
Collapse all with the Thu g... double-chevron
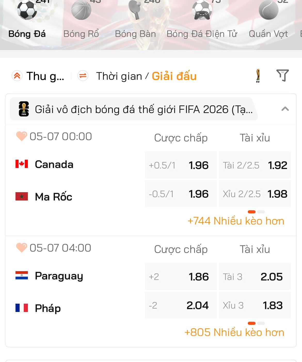click(x=17, y=76)
